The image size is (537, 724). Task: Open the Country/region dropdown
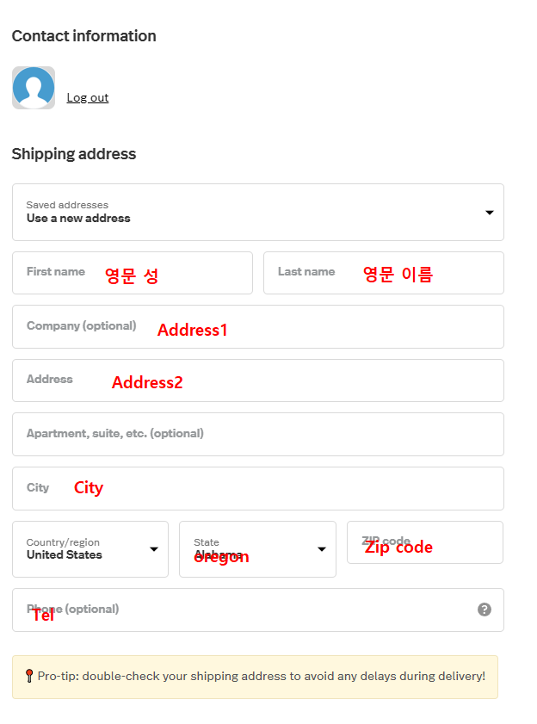point(90,549)
